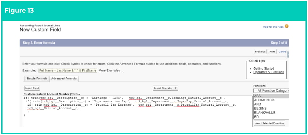
Task: Open More Examples link
Action: [x=111, y=70]
